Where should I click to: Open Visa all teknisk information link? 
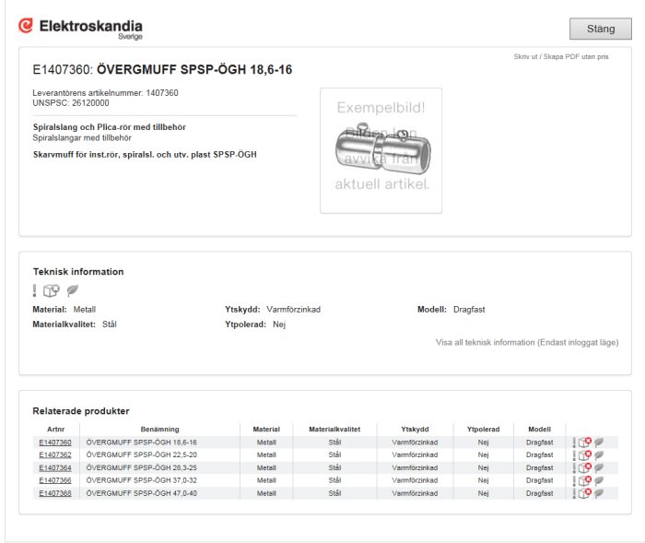pyautogui.click(x=527, y=343)
